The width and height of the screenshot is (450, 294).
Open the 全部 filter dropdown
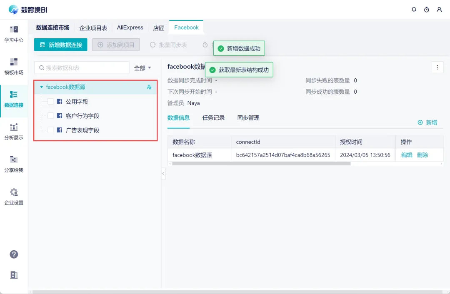click(142, 68)
